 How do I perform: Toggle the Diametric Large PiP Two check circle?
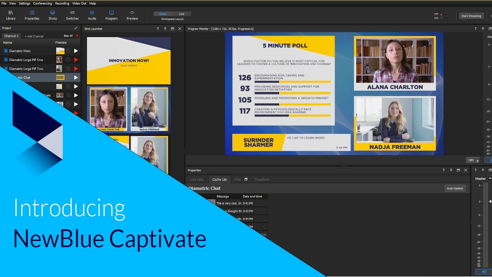click(x=68, y=68)
